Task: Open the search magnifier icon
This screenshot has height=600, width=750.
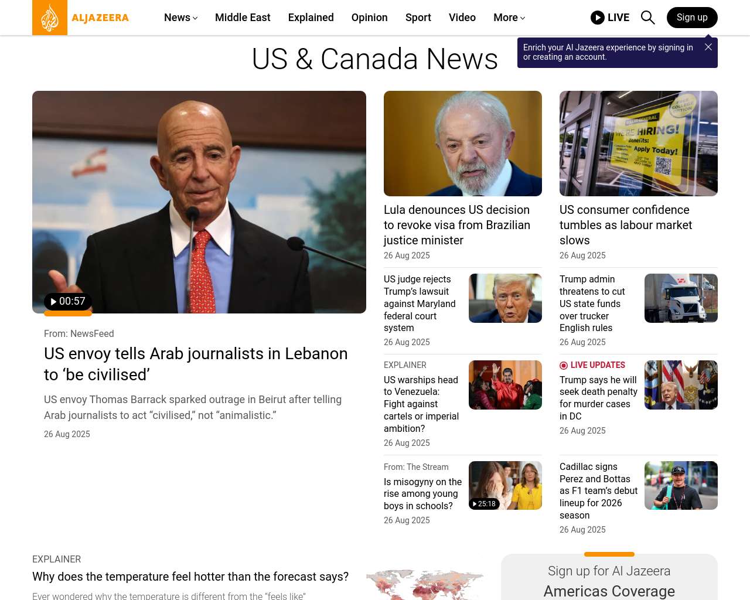Action: click(647, 18)
